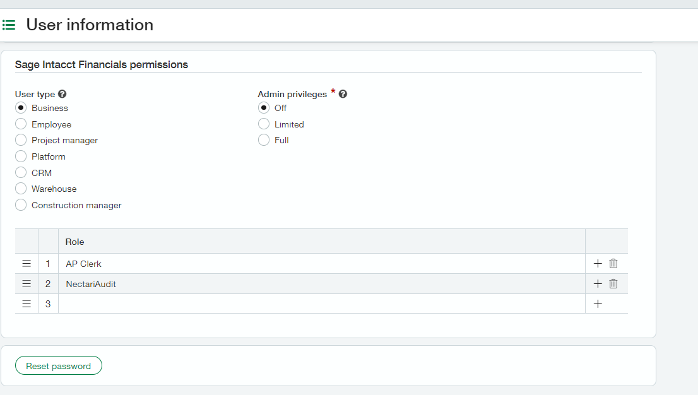
Task: Select the Employee user type
Action: 21,124
